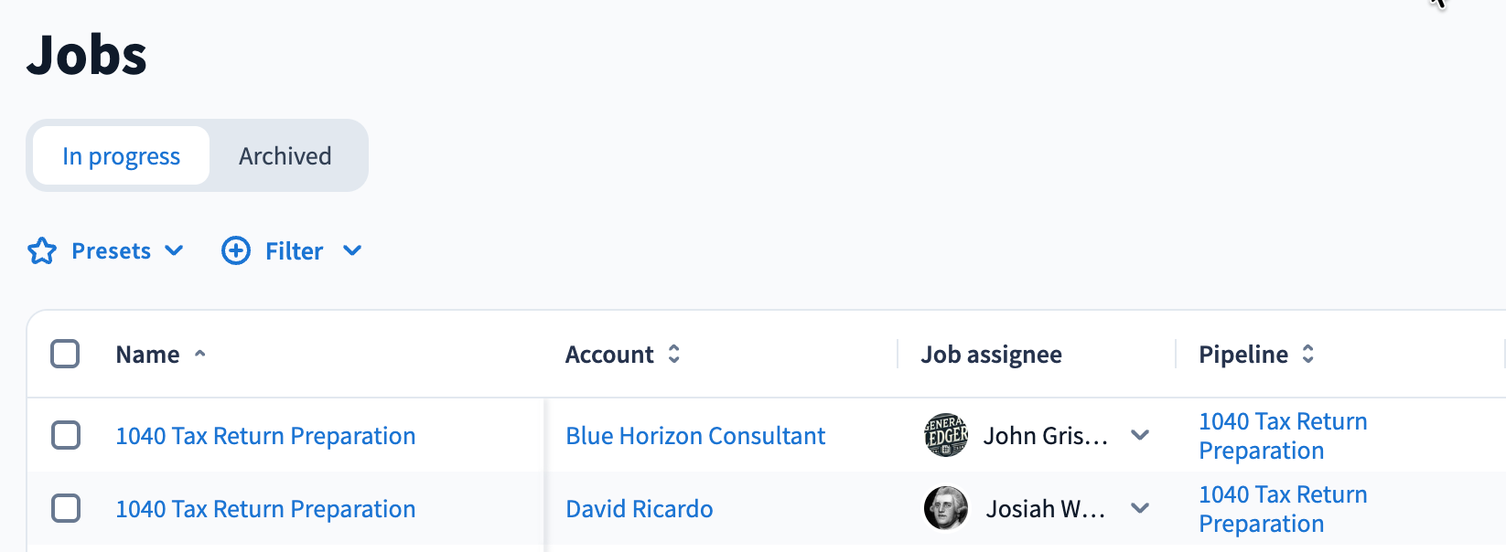This screenshot has width=1506, height=552.
Task: Check the Blue Horizon Consultant job row
Action: tap(66, 435)
